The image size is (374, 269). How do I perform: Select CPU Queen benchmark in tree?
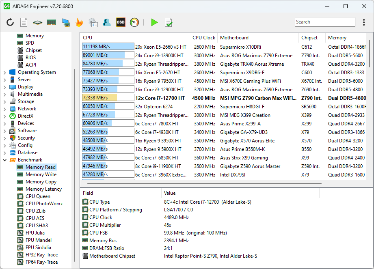(x=38, y=196)
